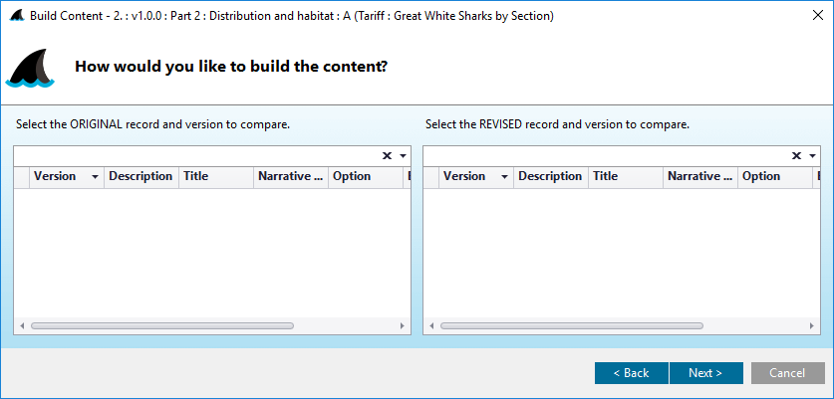Sort by Description column in ORIGINAL grid
Viewport: 834px width, 399px height.
click(x=140, y=176)
